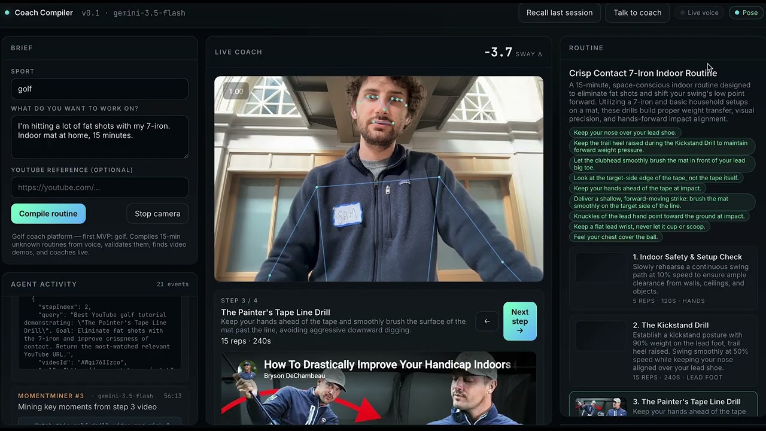This screenshot has width=766, height=431.
Task: Click the 'How To Drastically Improve Your Handicap Indoors' title
Action: [x=387, y=365]
